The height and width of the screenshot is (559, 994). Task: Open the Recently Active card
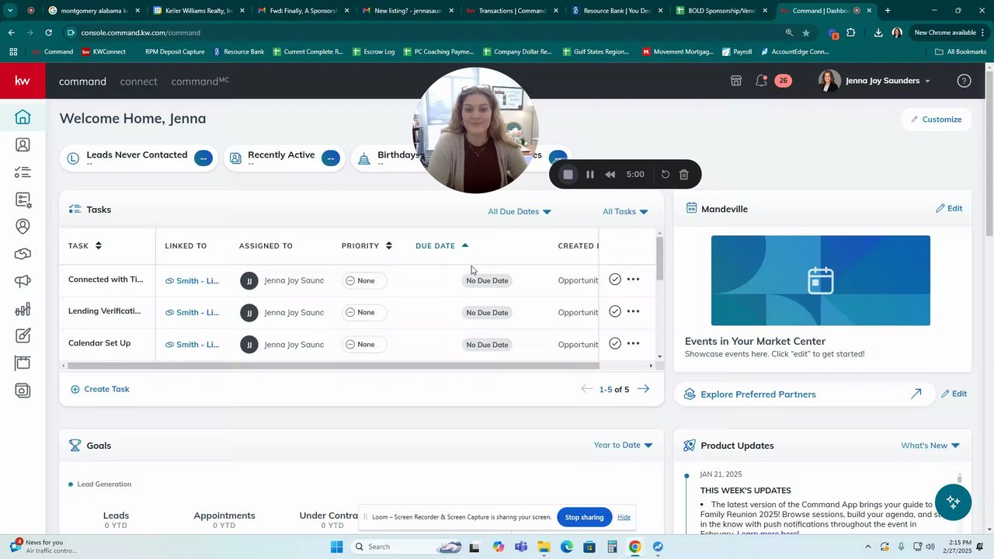[x=284, y=158]
